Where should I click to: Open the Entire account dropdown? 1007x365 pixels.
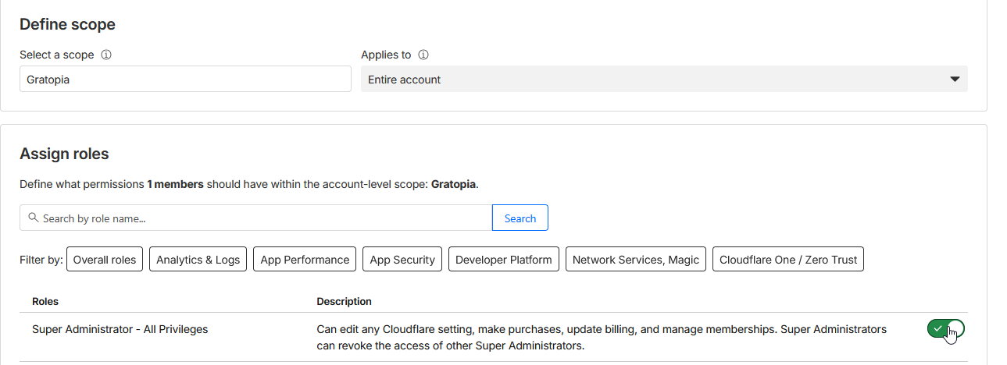[x=663, y=80]
